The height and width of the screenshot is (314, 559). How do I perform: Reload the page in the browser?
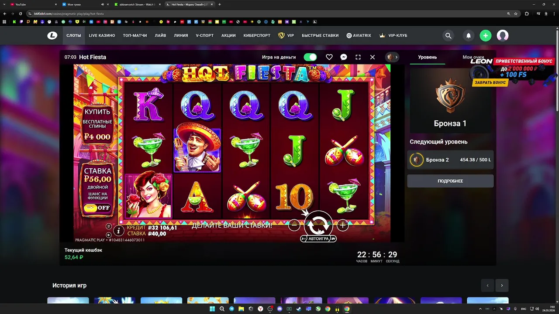click(20, 14)
